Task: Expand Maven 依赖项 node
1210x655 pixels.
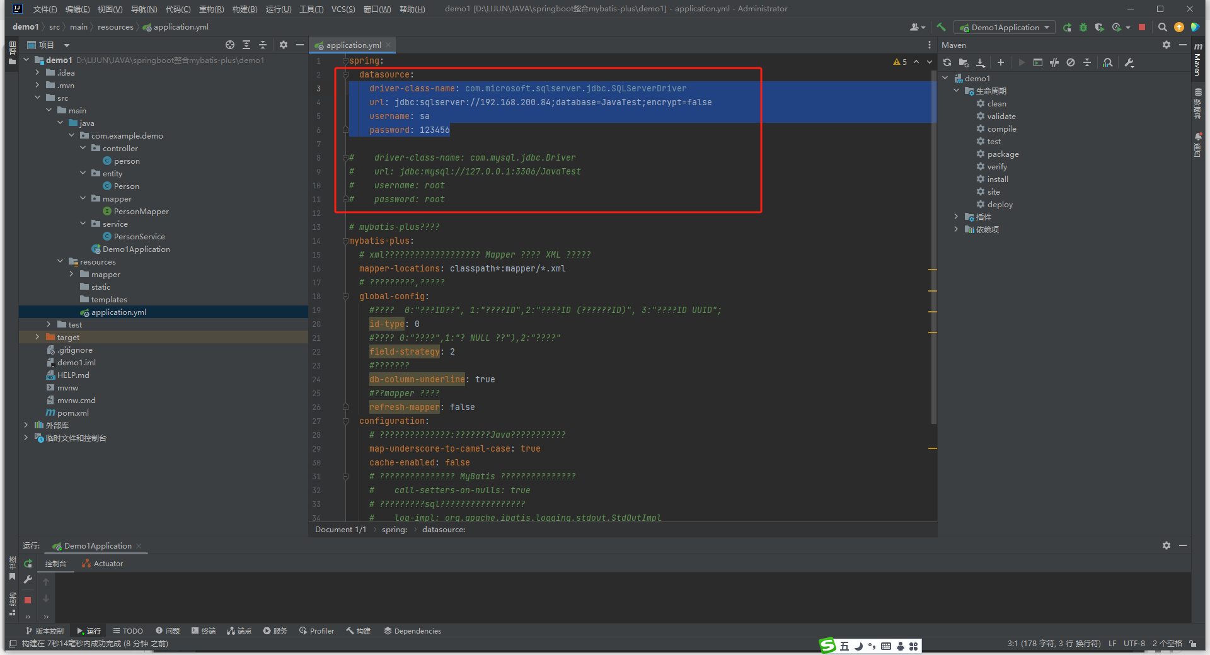Action: (x=956, y=229)
